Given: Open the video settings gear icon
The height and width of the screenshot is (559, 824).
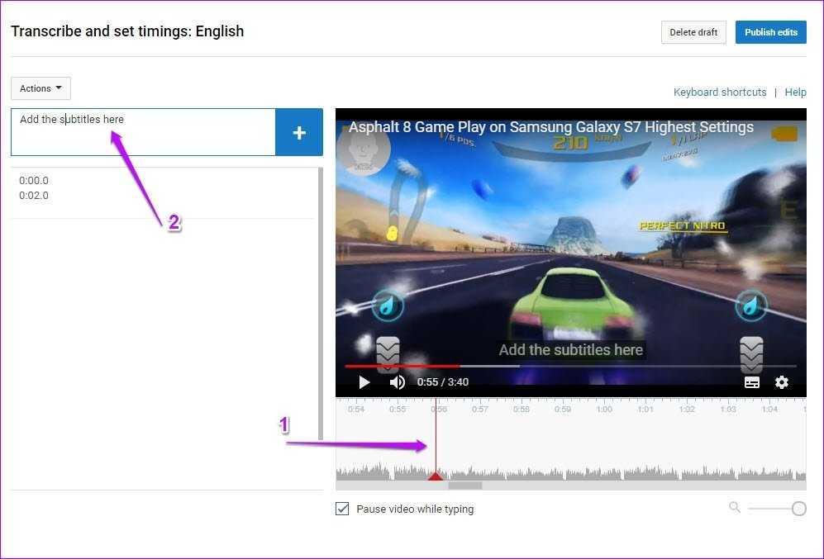Looking at the screenshot, I should [x=782, y=382].
